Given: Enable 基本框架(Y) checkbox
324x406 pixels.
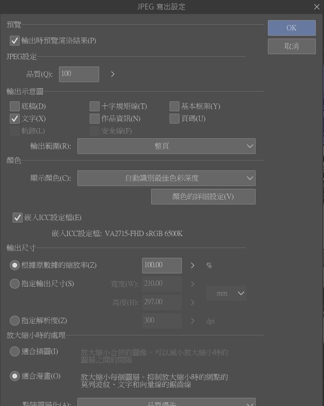Looking at the screenshot, I should [x=174, y=106].
